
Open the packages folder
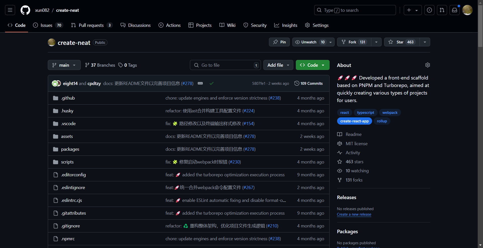point(70,149)
